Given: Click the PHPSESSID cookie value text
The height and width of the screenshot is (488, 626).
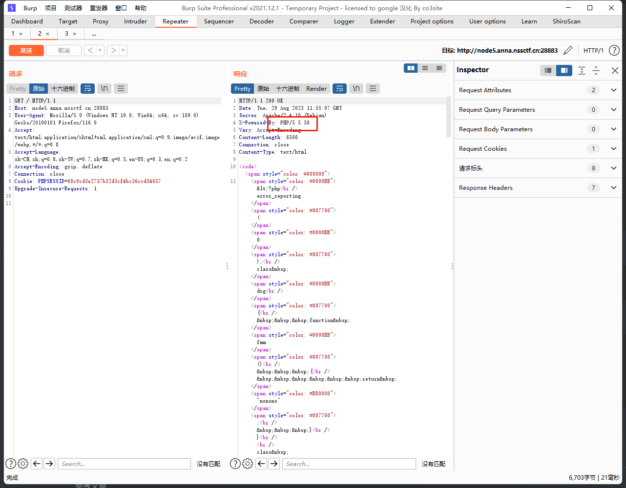Looking at the screenshot, I should click(x=114, y=181).
